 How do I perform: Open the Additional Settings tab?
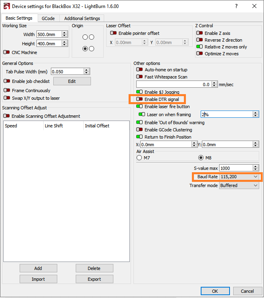[x=83, y=18]
